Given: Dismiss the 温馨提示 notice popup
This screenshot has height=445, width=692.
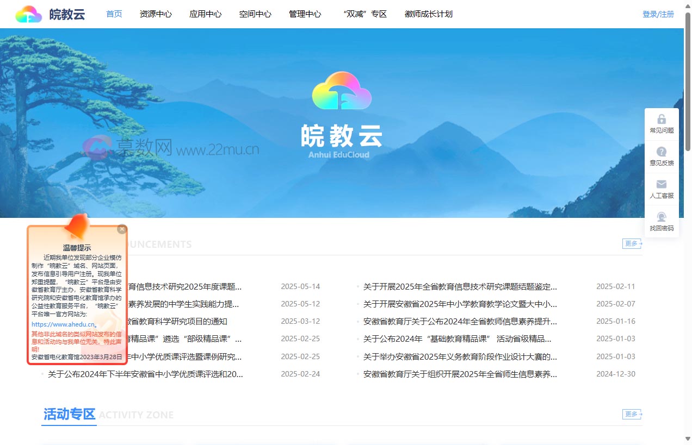Looking at the screenshot, I should point(122,229).
